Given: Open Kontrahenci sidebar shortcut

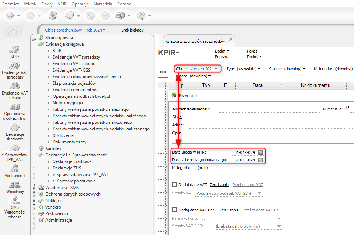Looking at the screenshot, I should click(15, 171).
